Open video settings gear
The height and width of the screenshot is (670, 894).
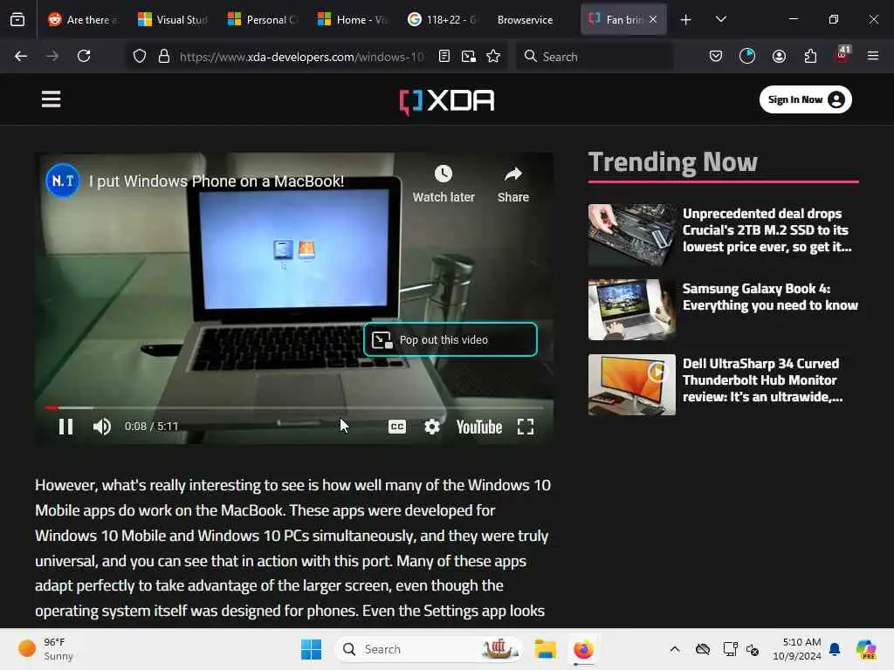pos(432,427)
